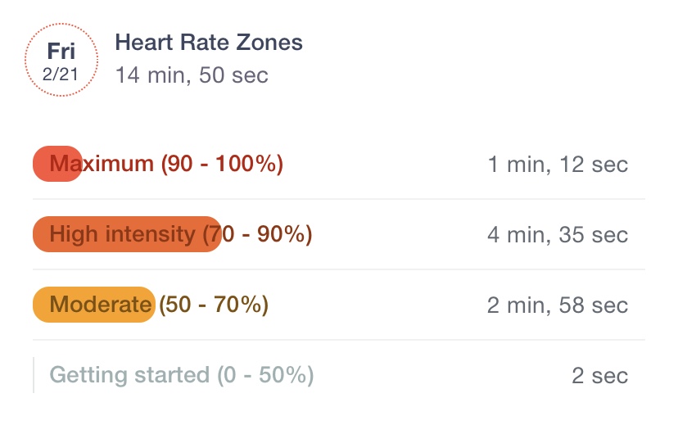The image size is (678, 434).
Task: Click the yellow Moderate zone bar
Action: coord(94,305)
